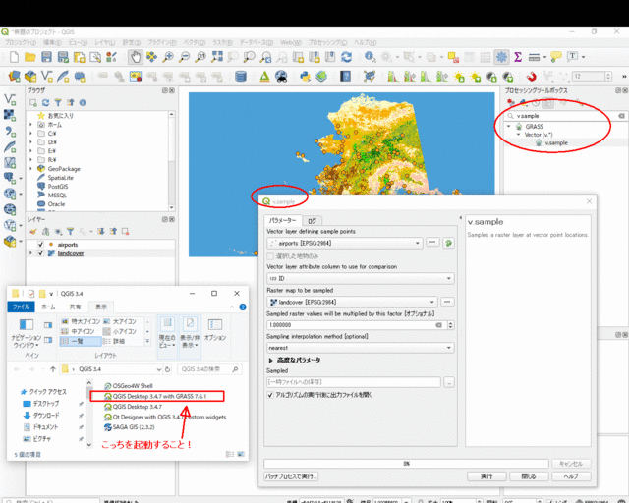Viewport: 629px width, 503px height.
Task: Open the ファイル tab in Explorer
Action: coord(21,307)
